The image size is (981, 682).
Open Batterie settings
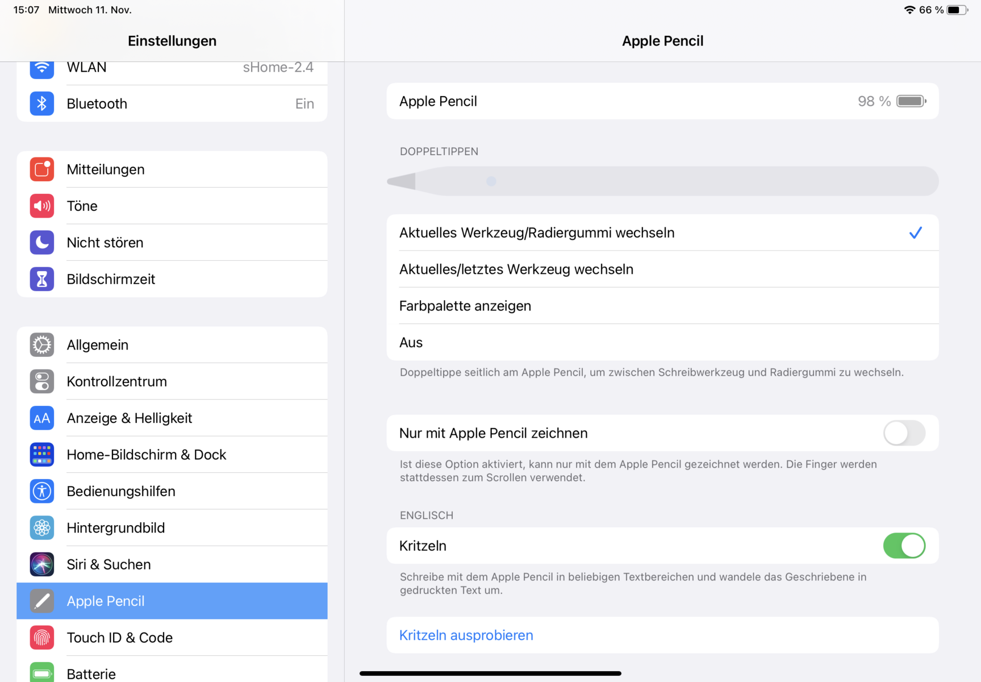coord(172,669)
